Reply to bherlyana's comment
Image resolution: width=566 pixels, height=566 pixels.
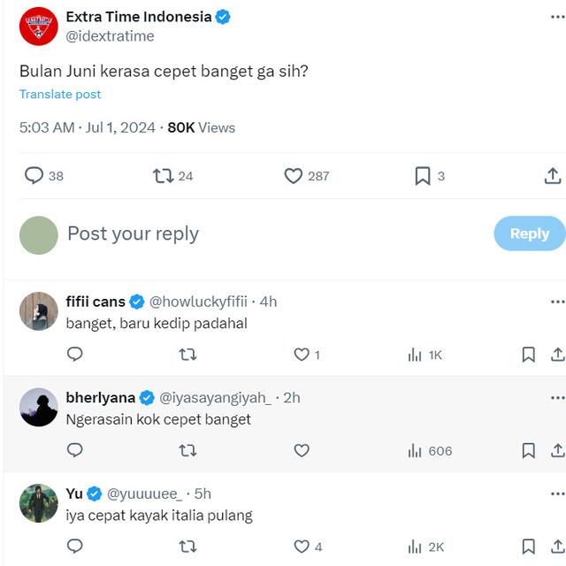(75, 451)
